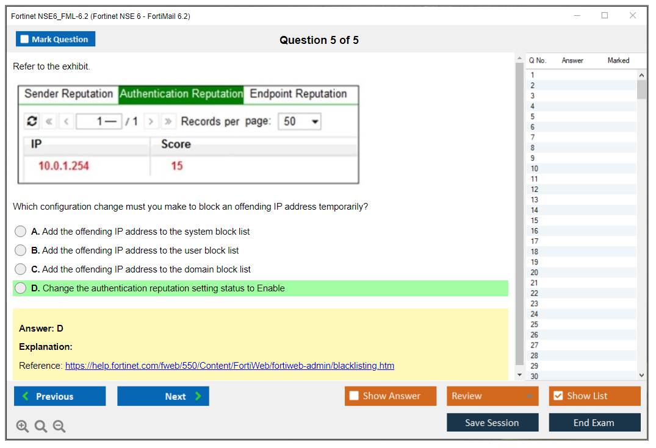Image resolution: width=656 pixels, height=448 pixels.
Task: Select answer option A radio button
Action: click(x=21, y=232)
